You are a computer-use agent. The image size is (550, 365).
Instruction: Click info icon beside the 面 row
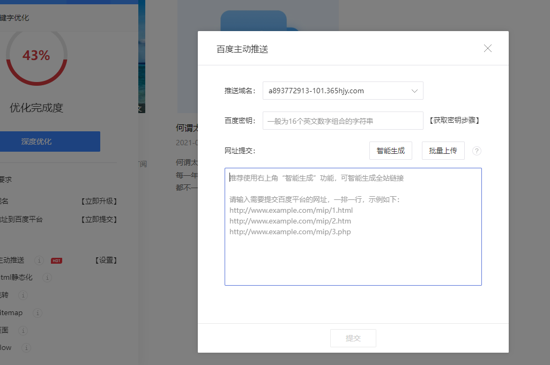[23, 330]
